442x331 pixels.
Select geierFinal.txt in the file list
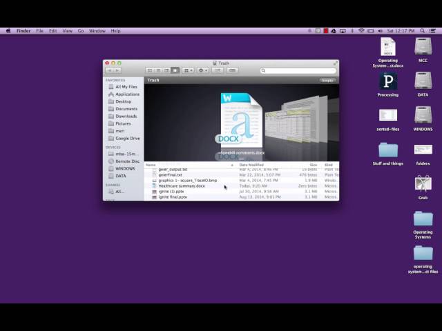click(x=242, y=174)
